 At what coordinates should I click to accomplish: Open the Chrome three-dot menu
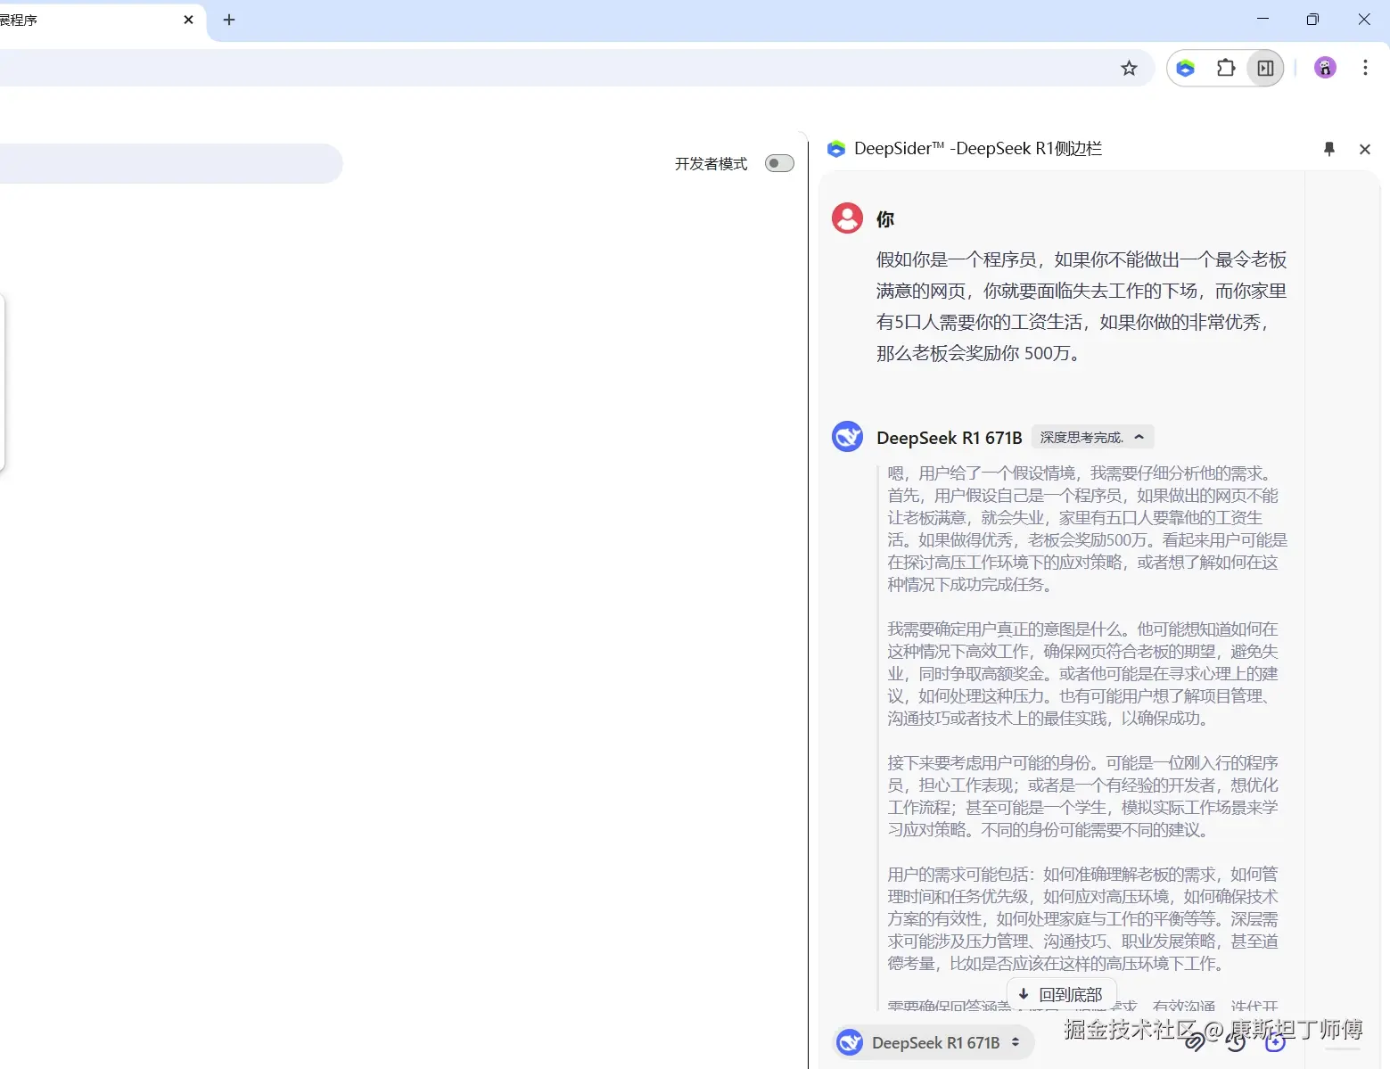(x=1365, y=68)
